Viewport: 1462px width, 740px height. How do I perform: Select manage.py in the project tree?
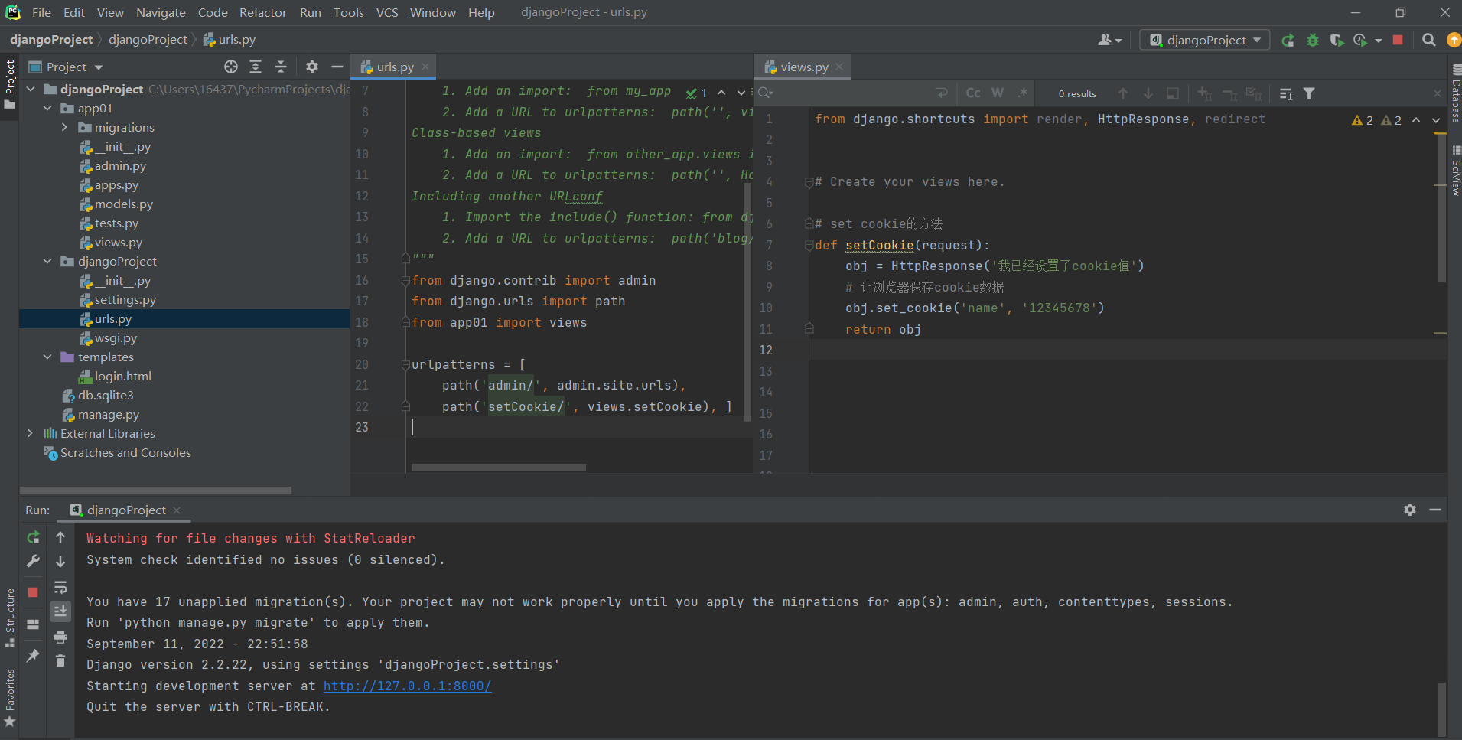click(x=108, y=415)
